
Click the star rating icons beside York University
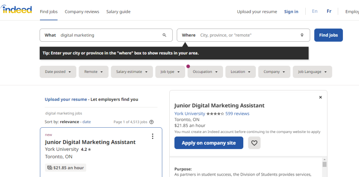point(215,114)
